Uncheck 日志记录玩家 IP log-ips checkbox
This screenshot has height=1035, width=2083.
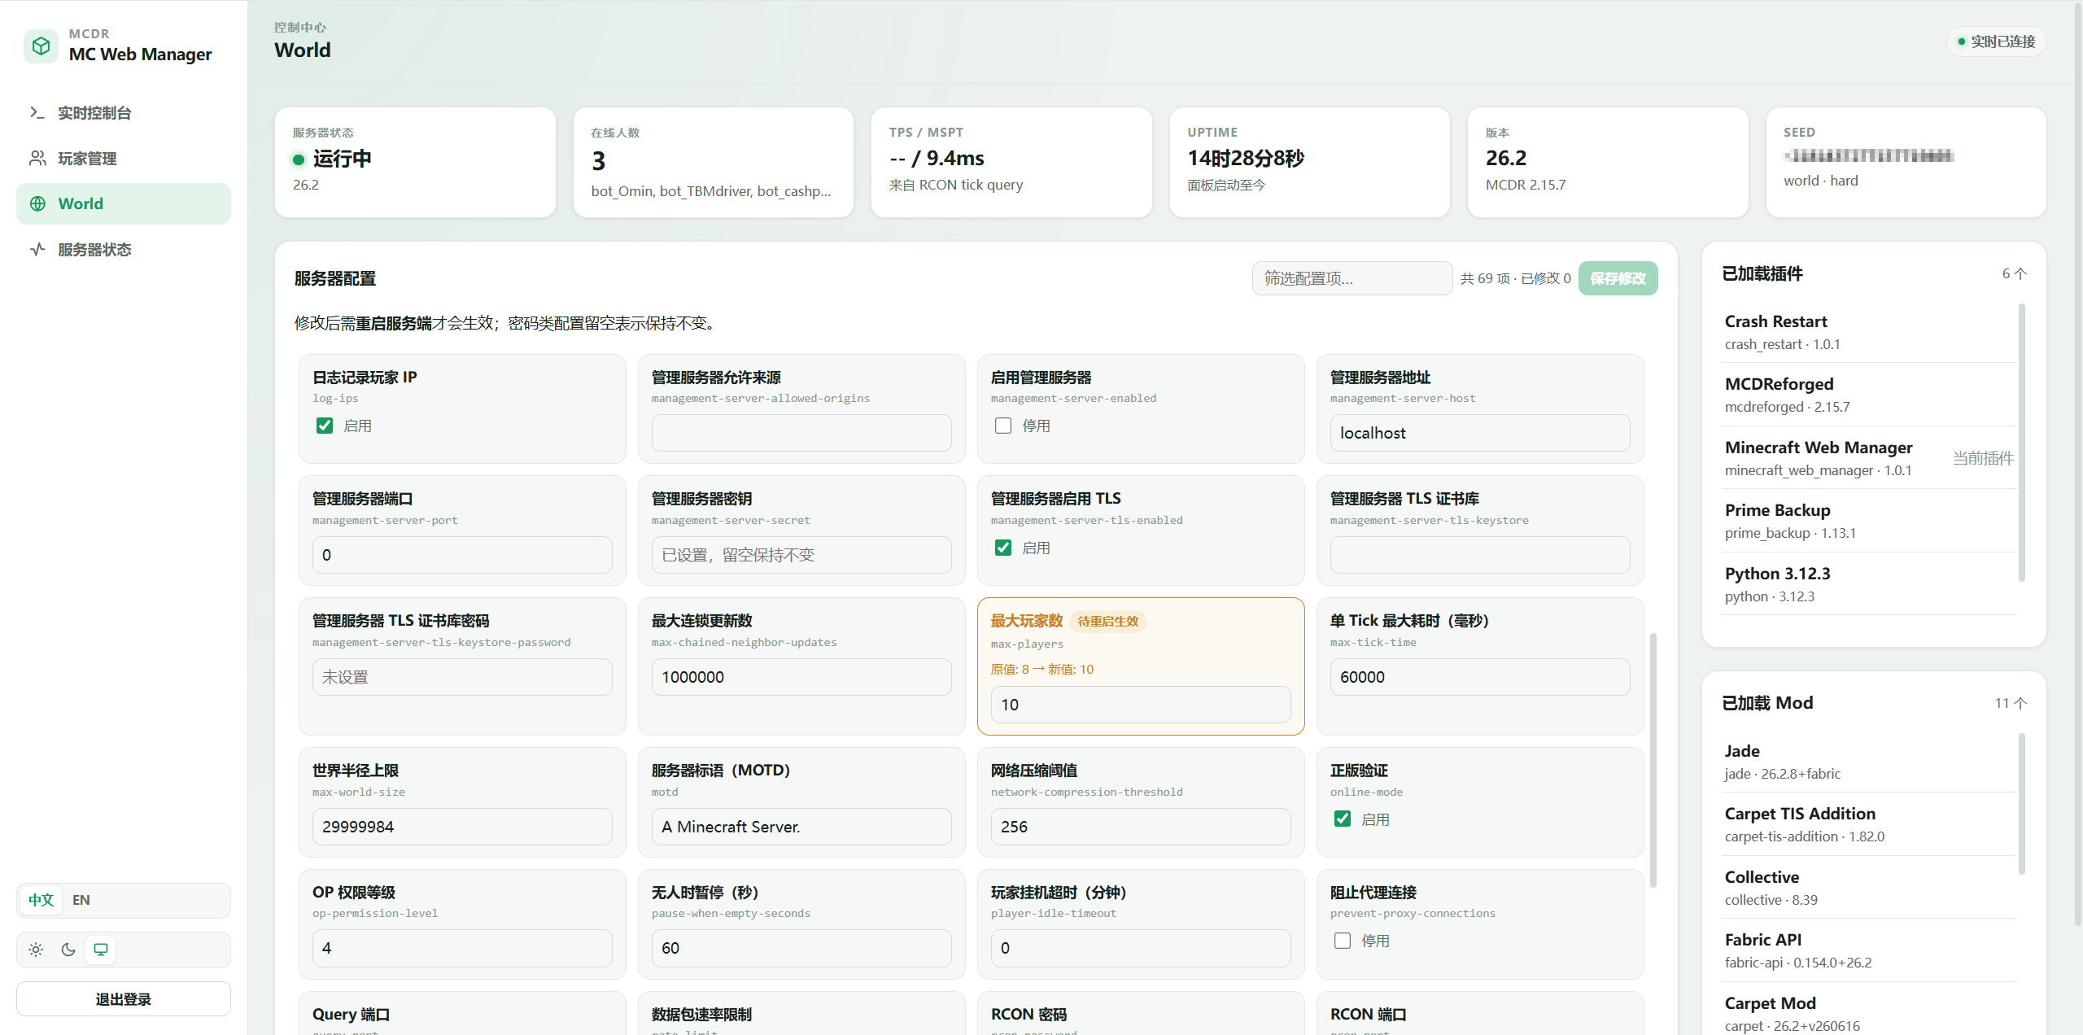point(325,426)
